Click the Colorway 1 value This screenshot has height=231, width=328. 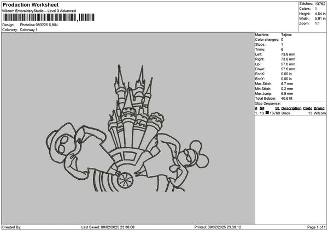pyautogui.click(x=28, y=30)
